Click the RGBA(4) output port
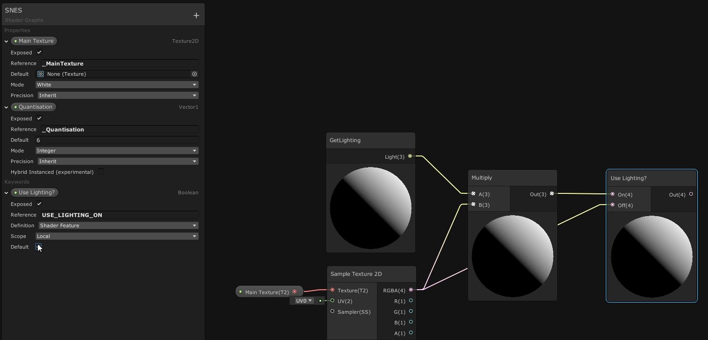 [411, 290]
